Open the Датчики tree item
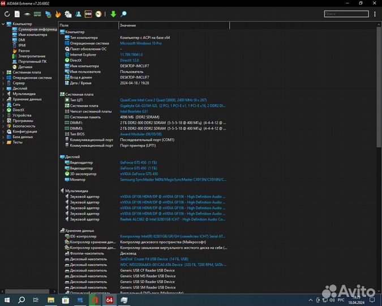The width and height of the screenshot is (382, 306). [x=22, y=67]
